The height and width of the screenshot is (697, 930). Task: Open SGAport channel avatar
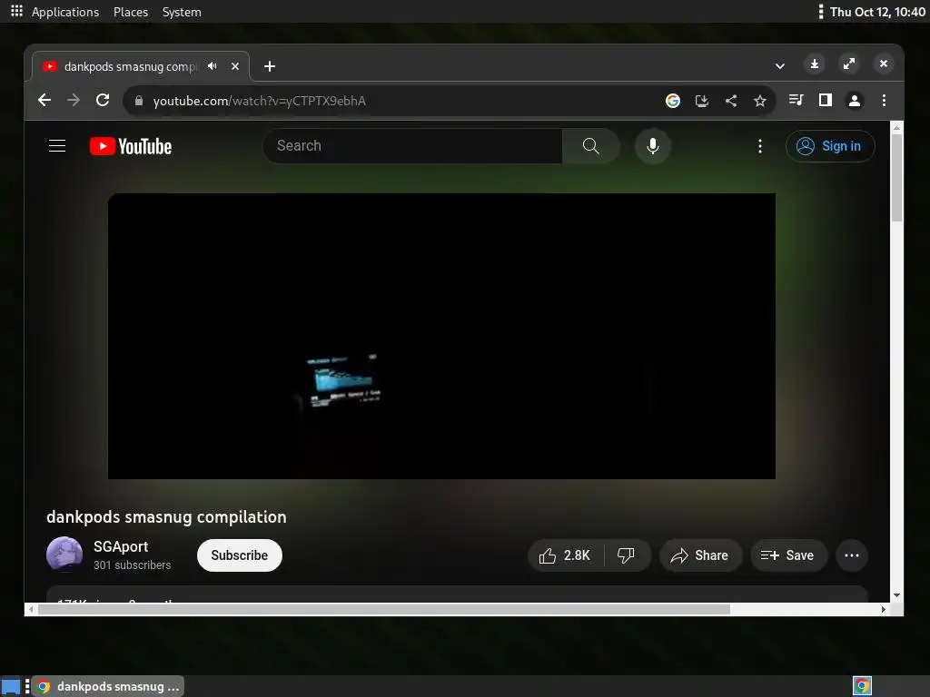64,555
